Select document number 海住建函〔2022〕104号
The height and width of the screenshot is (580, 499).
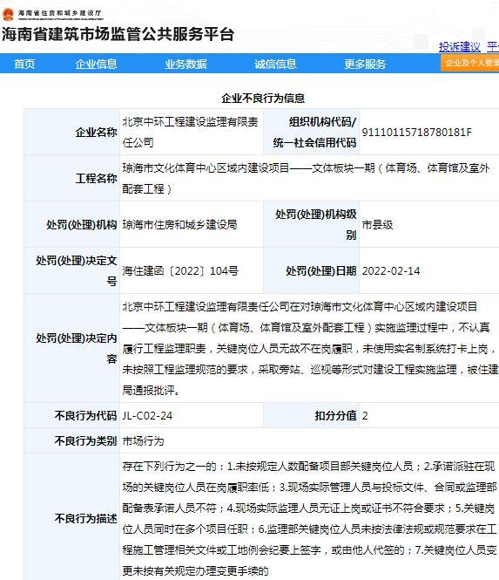[180, 270]
